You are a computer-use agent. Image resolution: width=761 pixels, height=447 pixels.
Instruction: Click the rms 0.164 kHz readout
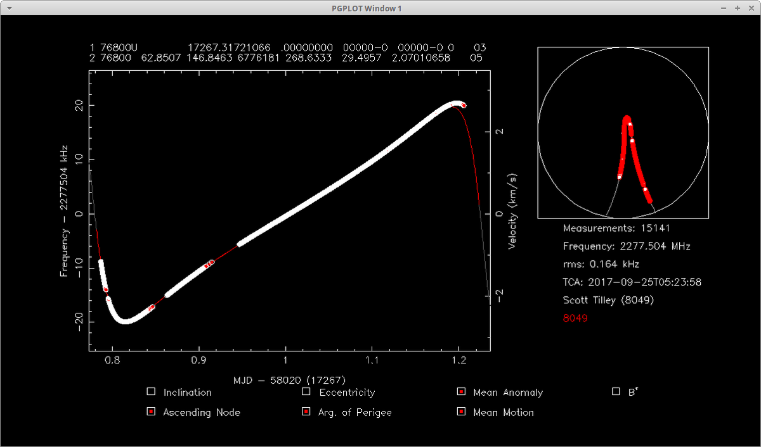pos(601,264)
